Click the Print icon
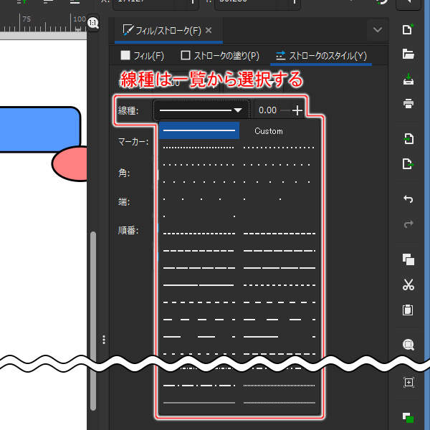The image size is (430, 430). [408, 103]
